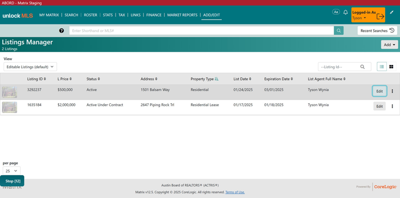
Task: Open the Add dropdown button
Action: tap(389, 45)
